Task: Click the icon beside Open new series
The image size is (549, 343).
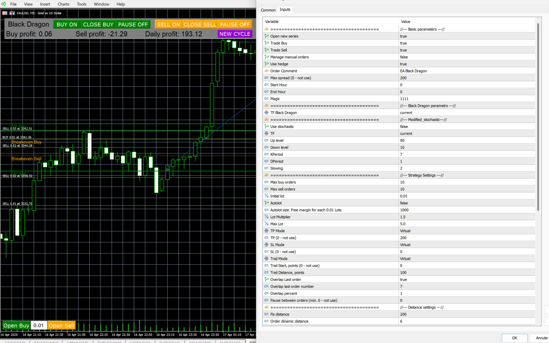Action: pos(267,36)
